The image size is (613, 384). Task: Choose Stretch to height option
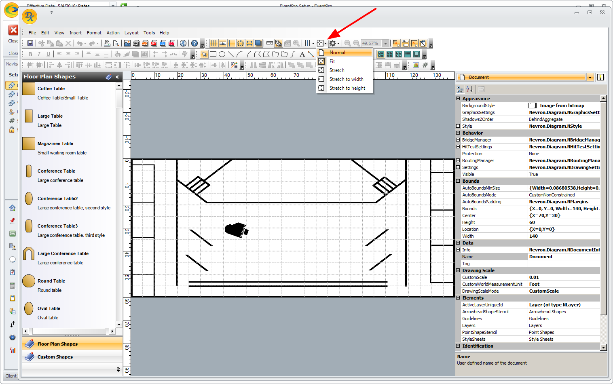tap(345, 88)
